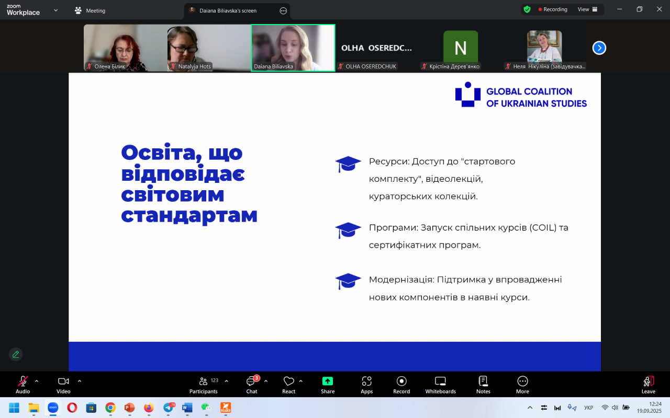Viewport: 670px width, 418px height.
Task: Leave the meeting
Action: click(648, 385)
